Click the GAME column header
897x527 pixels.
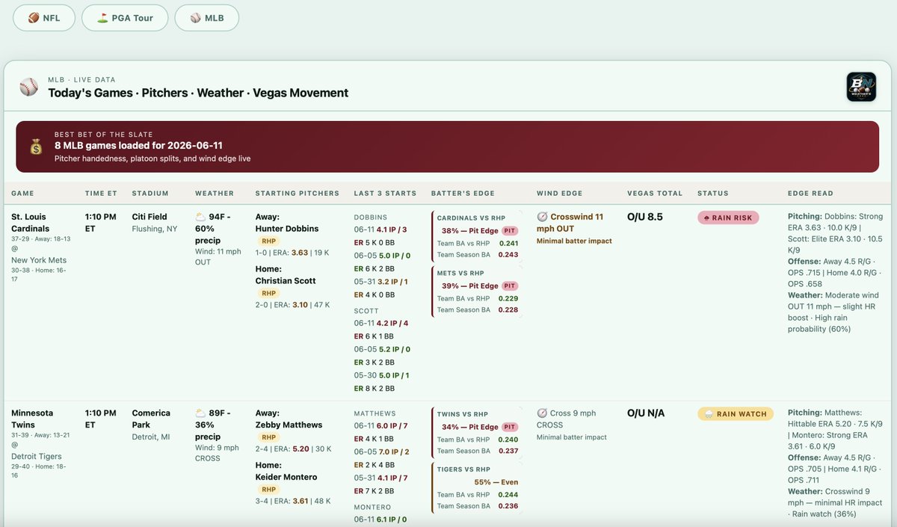(x=23, y=193)
